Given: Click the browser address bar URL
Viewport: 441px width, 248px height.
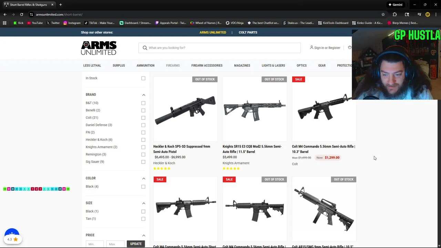Looking at the screenshot, I should 59,14.
